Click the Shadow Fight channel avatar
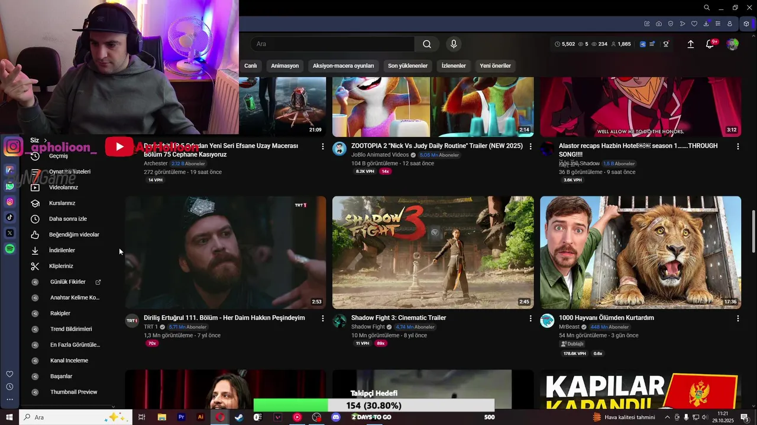This screenshot has height=425, width=757. click(339, 321)
